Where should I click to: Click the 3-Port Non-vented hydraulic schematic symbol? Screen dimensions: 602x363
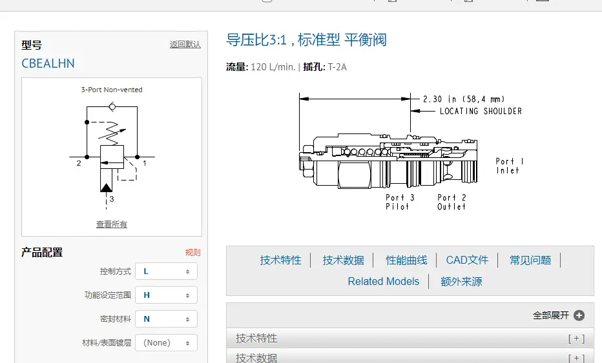(x=112, y=155)
